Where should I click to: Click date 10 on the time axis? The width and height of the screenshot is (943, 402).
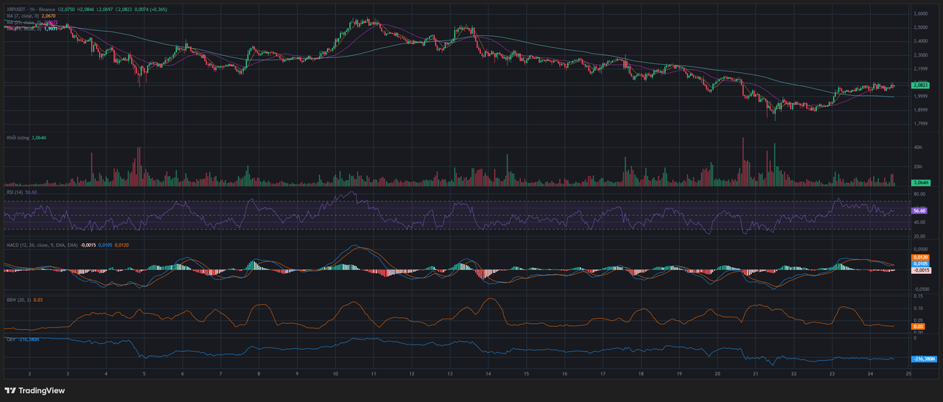(335, 374)
